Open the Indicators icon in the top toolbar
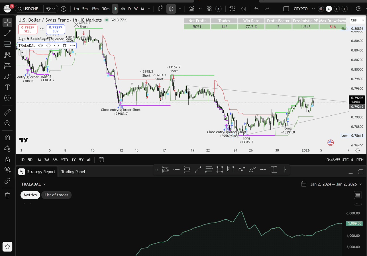 tap(191, 9)
